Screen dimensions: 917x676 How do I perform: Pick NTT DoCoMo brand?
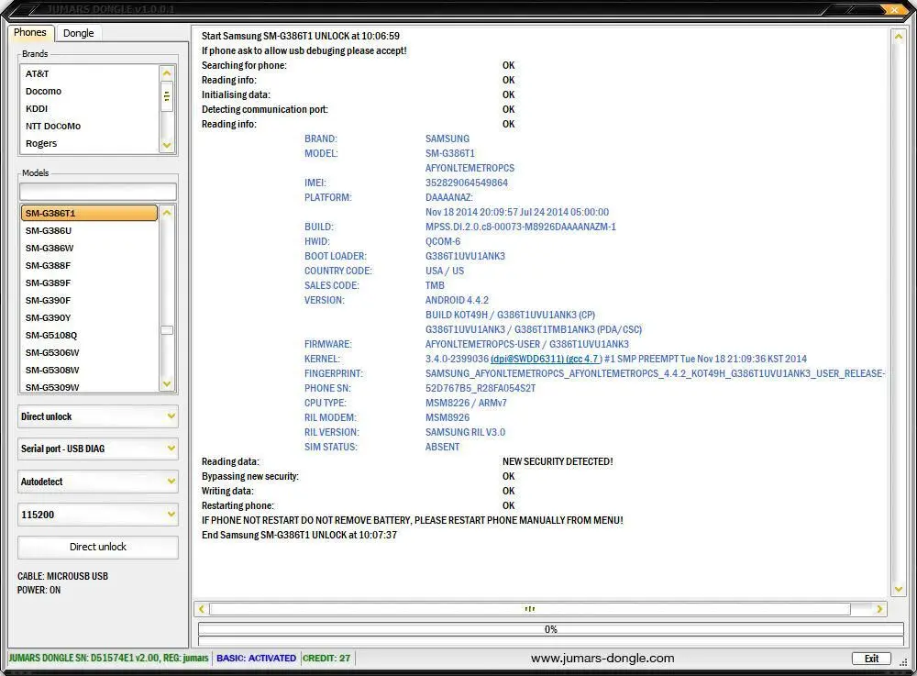(x=89, y=127)
